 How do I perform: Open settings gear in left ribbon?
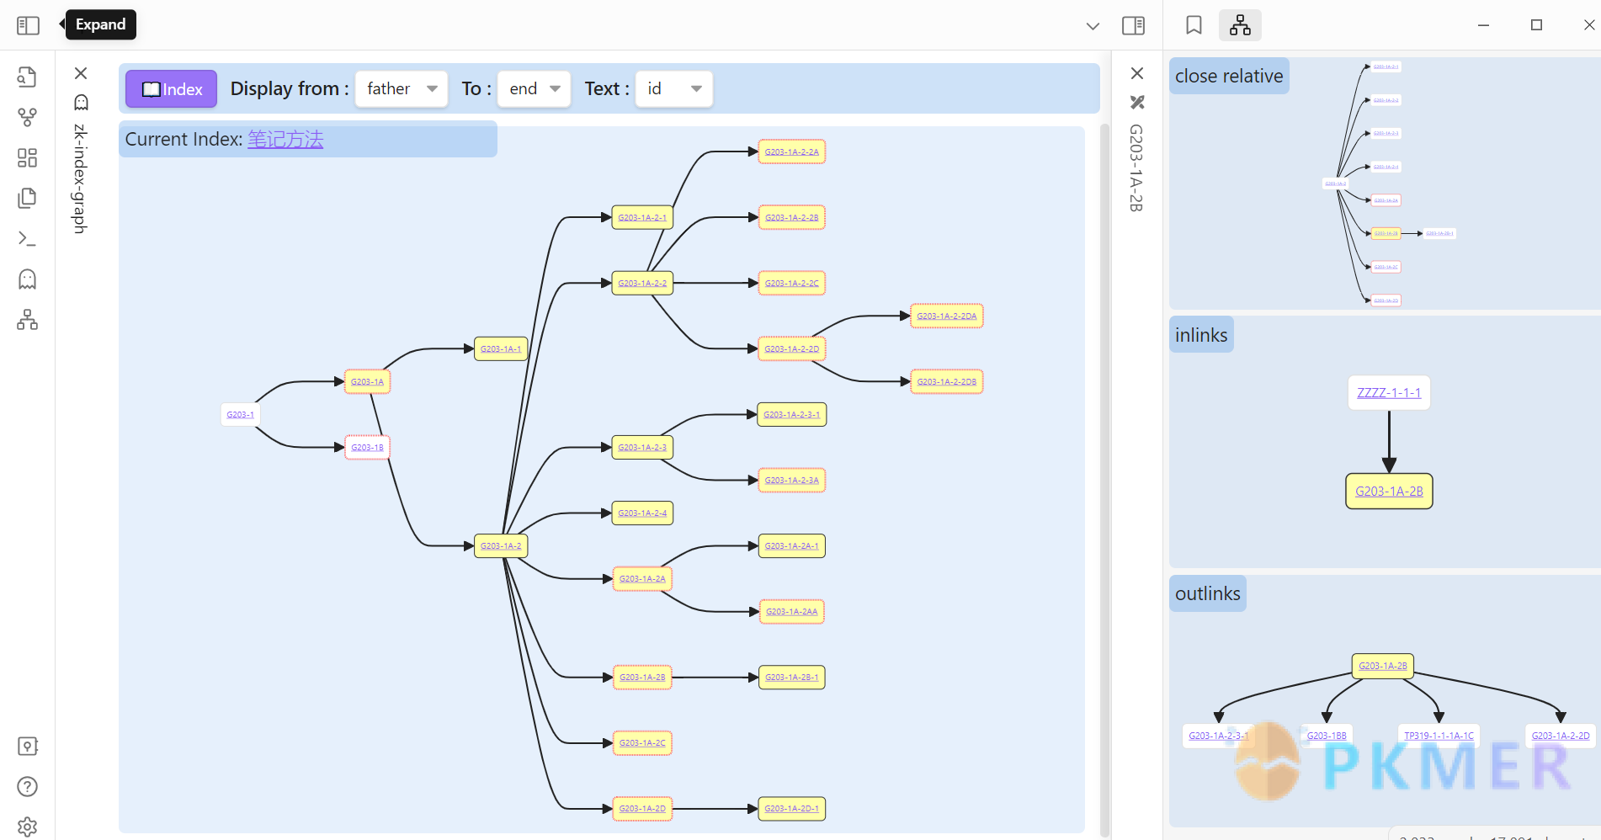pos(28,826)
